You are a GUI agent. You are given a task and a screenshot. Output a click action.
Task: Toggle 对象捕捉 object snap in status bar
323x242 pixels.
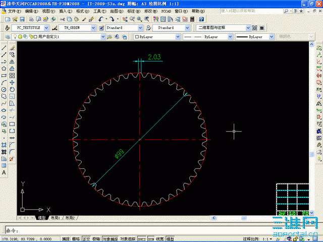coord(111,239)
